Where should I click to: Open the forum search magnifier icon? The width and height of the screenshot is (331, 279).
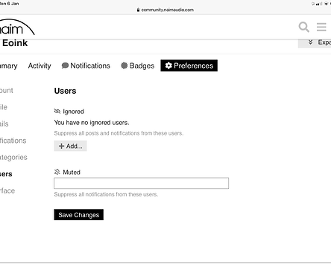pyautogui.click(x=303, y=27)
